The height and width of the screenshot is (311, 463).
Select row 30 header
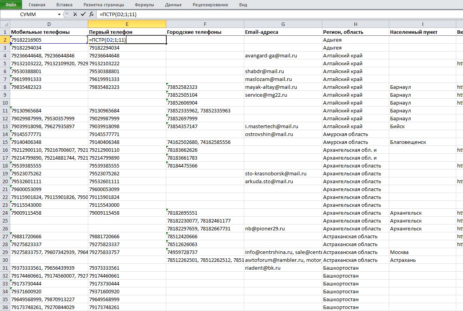tap(5, 260)
